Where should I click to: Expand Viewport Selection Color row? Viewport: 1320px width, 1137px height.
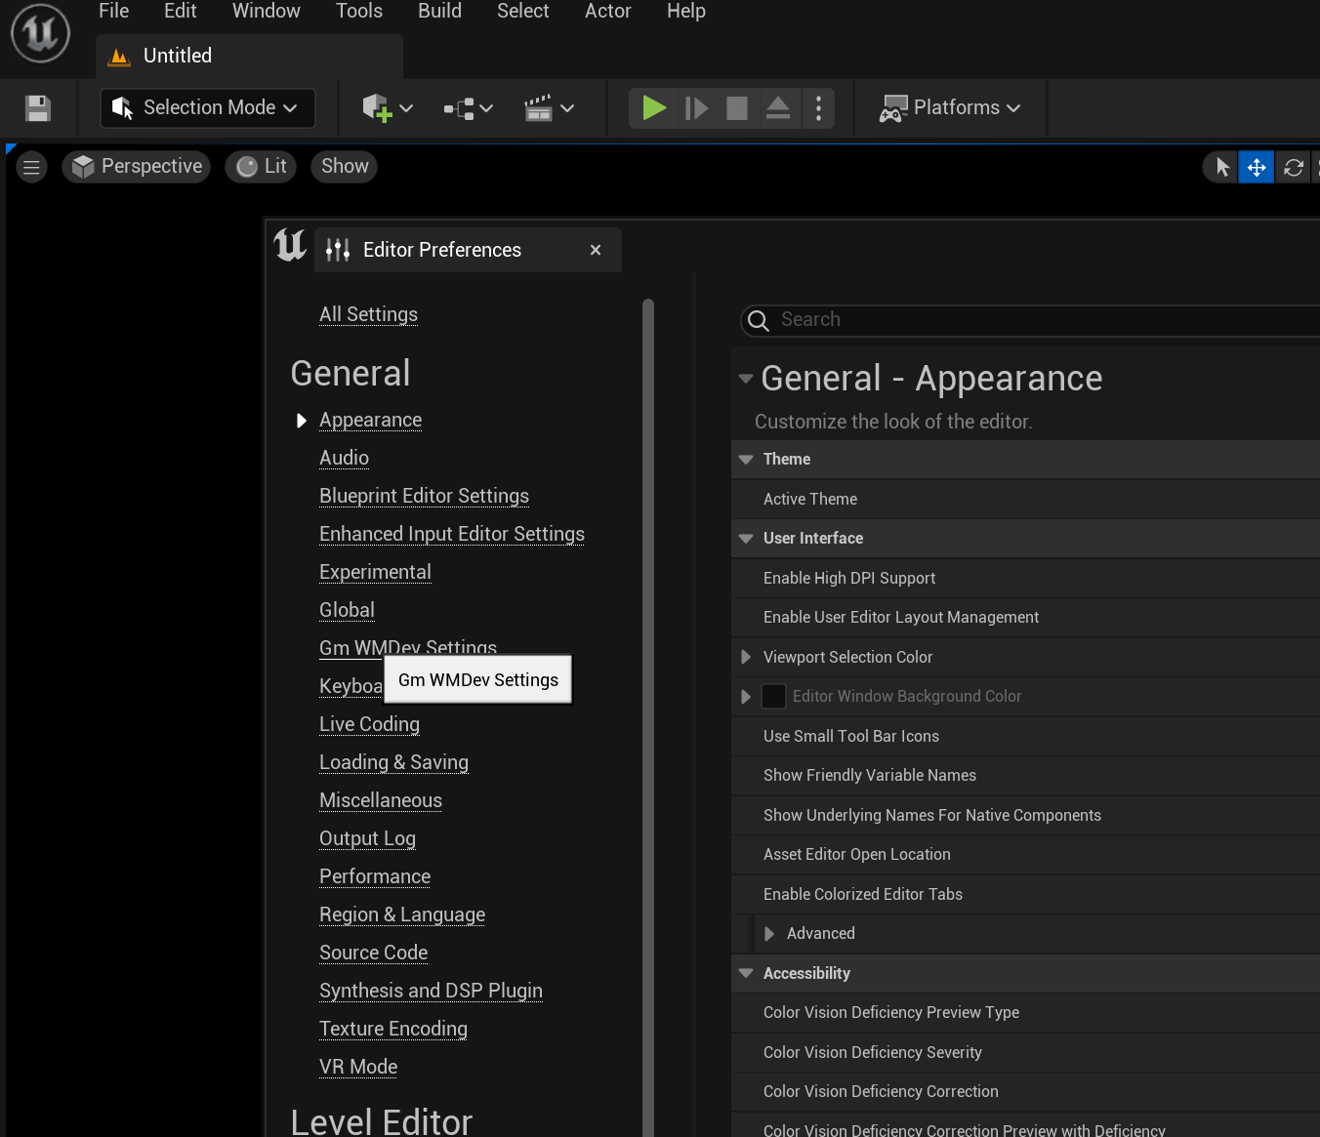pos(746,658)
